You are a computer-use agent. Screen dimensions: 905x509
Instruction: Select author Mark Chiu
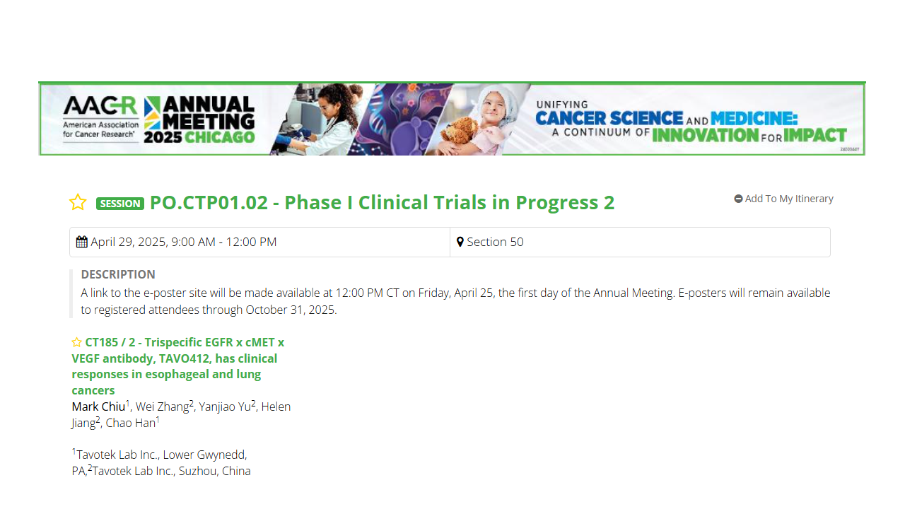[98, 406]
